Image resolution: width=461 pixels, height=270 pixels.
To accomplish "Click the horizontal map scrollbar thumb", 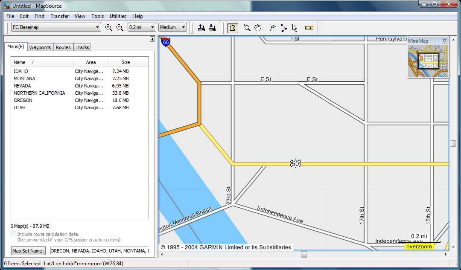I will click(x=304, y=254).
